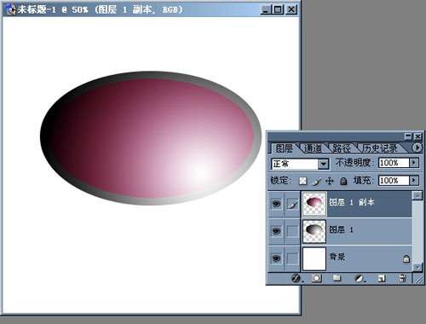The width and height of the screenshot is (426, 324).
Task: Lock all padlock icon
Action: click(343, 181)
